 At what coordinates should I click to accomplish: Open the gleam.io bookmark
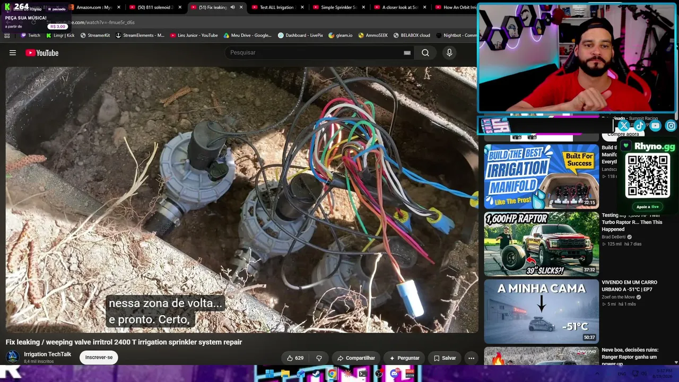tap(340, 36)
